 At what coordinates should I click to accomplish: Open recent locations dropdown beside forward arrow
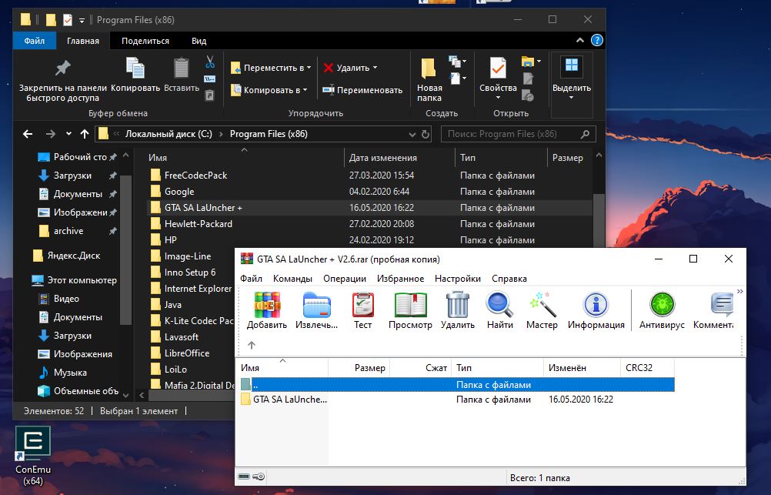pos(68,134)
